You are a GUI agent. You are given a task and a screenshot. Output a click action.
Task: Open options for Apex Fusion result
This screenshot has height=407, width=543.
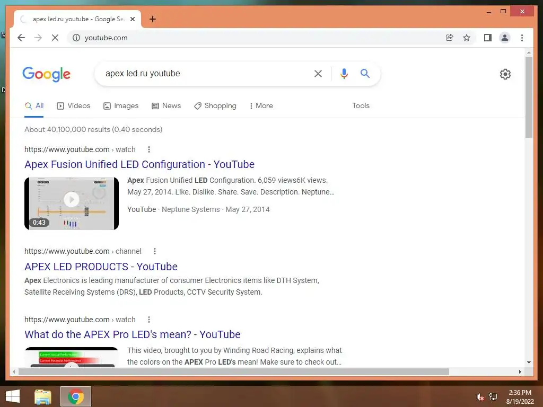pyautogui.click(x=149, y=149)
